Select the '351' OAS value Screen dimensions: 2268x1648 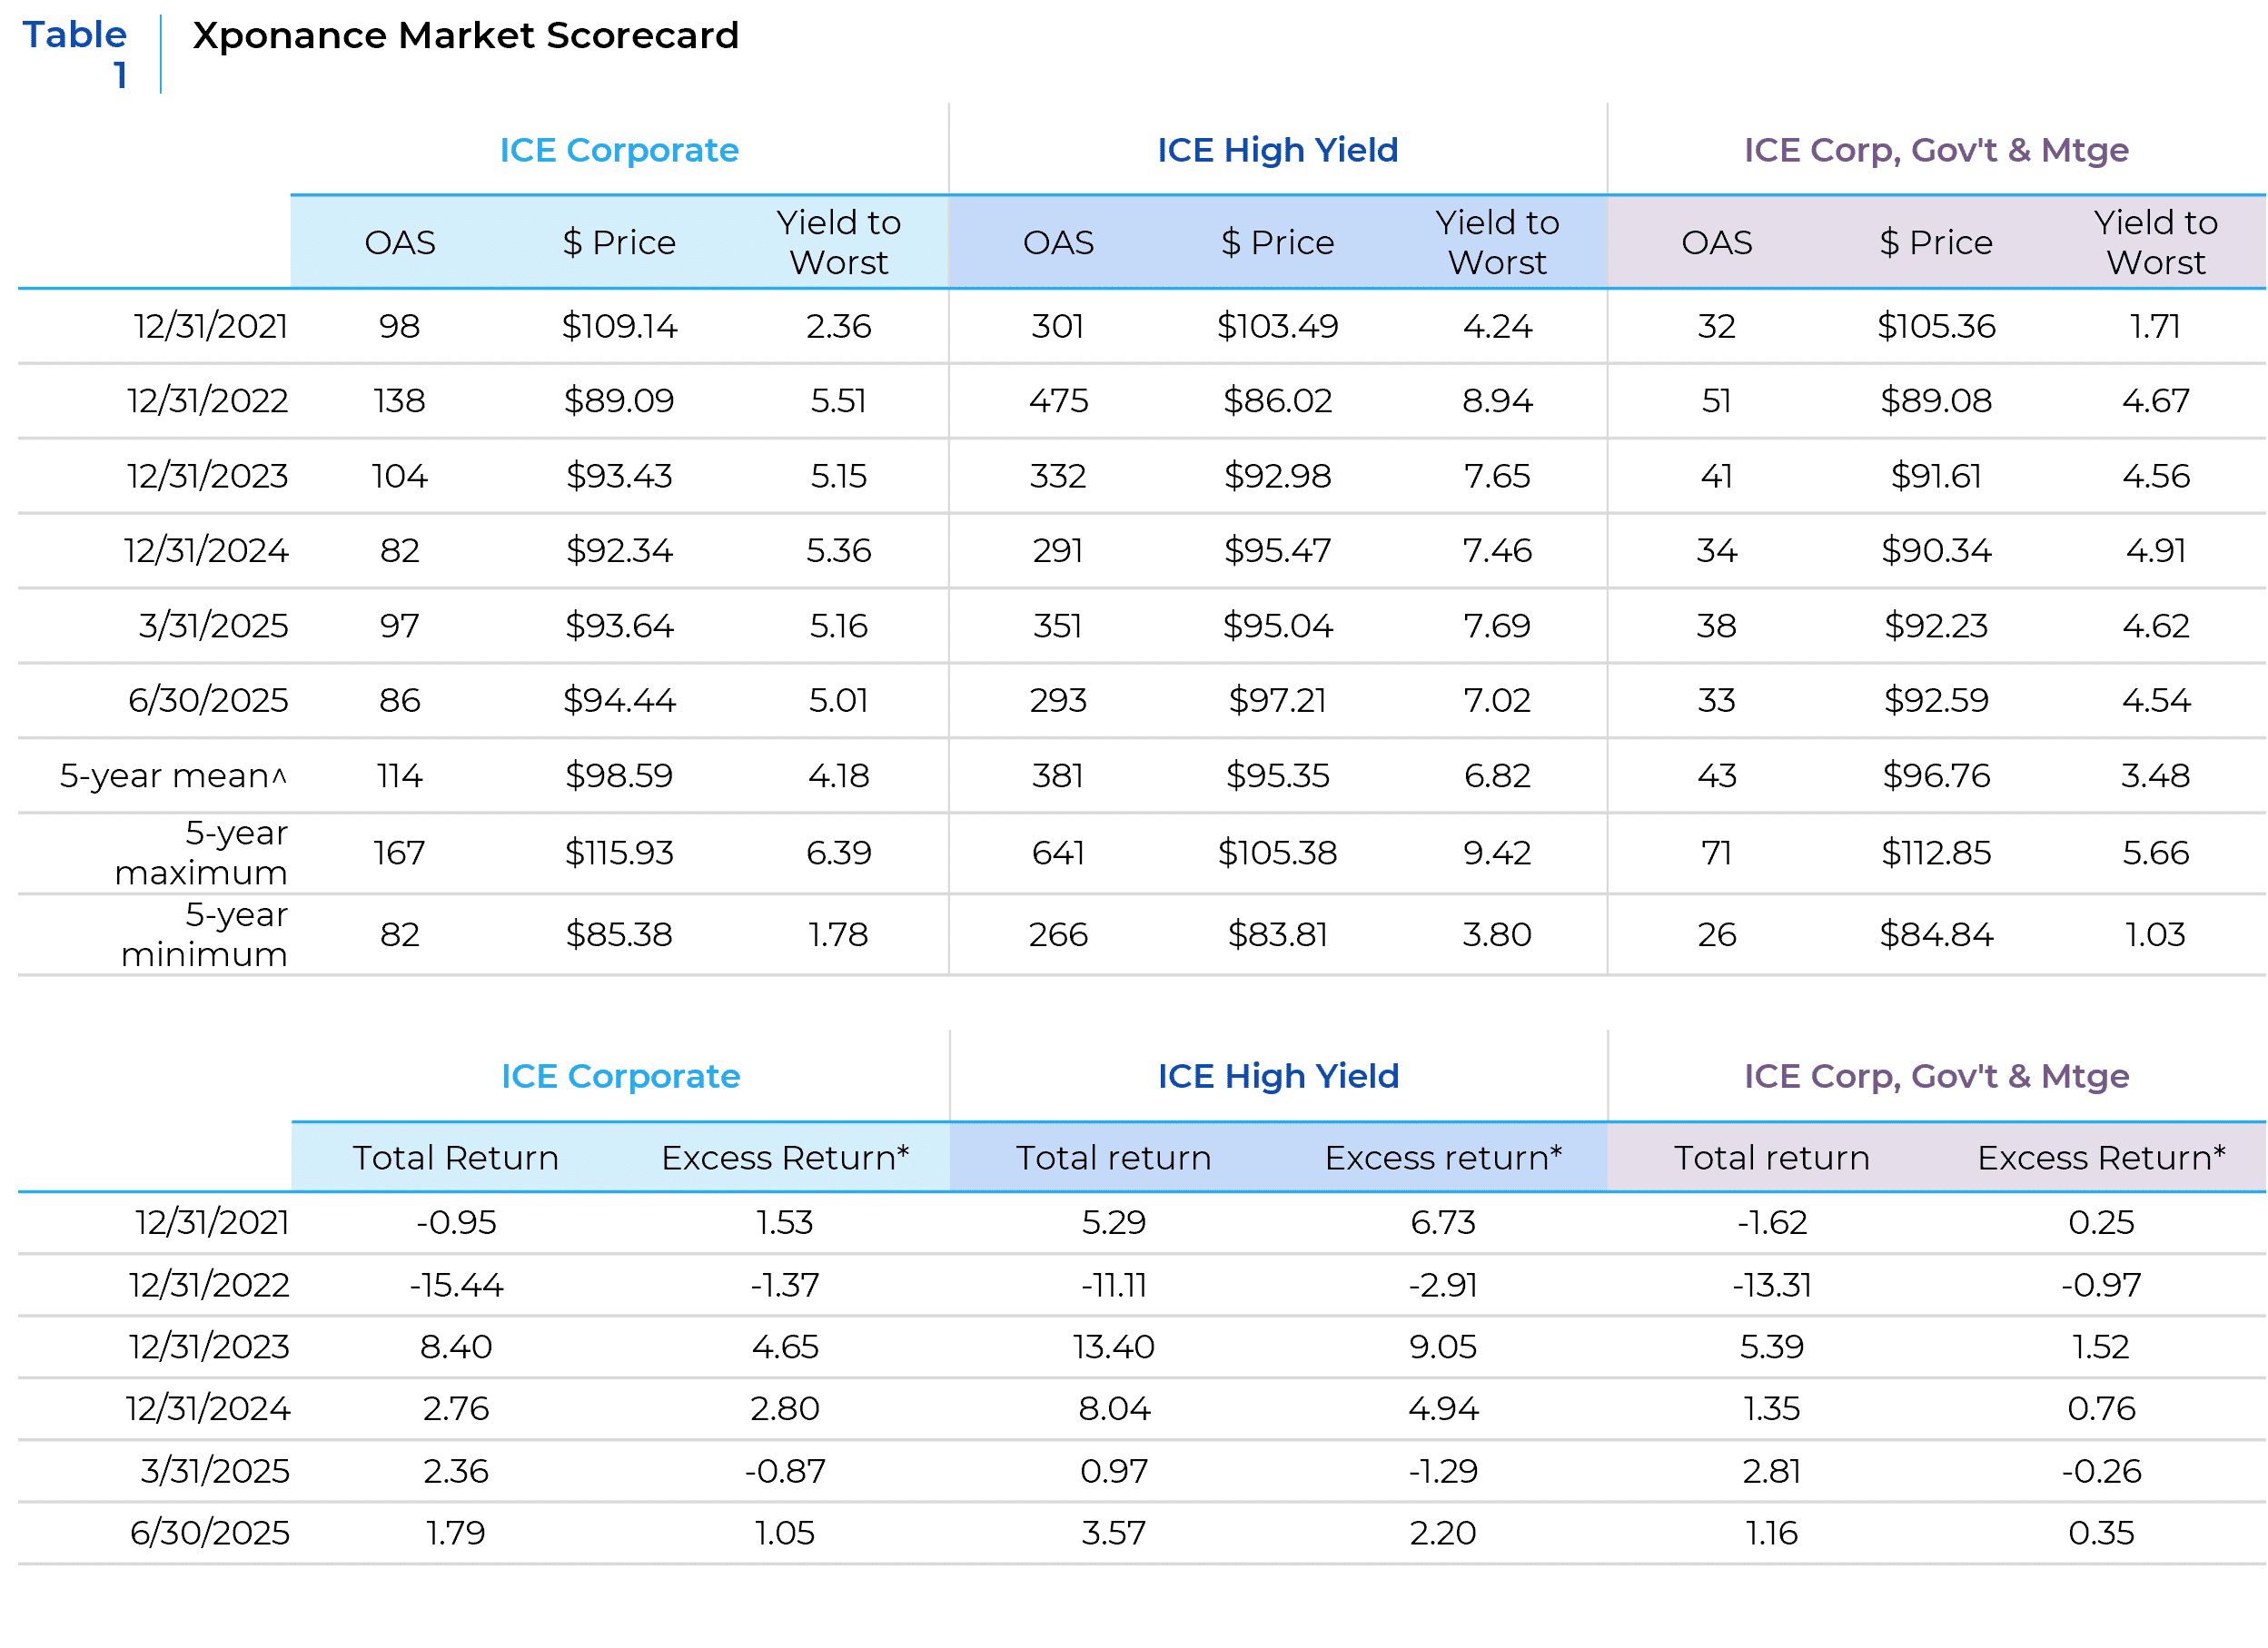pyautogui.click(x=1058, y=626)
